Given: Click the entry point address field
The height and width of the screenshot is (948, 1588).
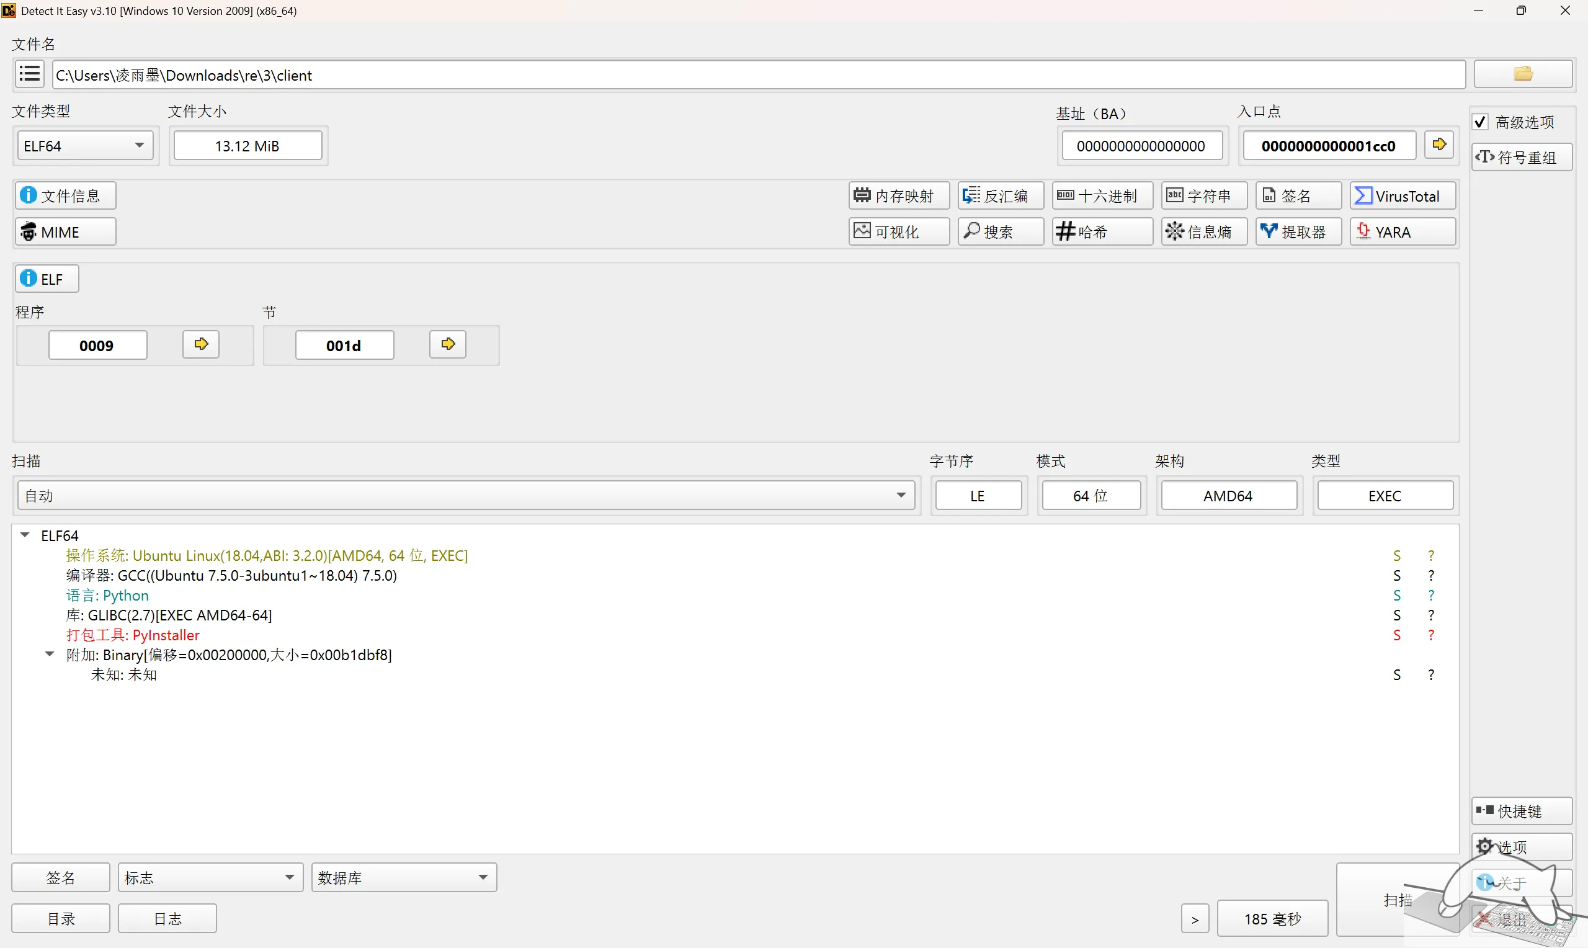Looking at the screenshot, I should pyautogui.click(x=1329, y=145).
